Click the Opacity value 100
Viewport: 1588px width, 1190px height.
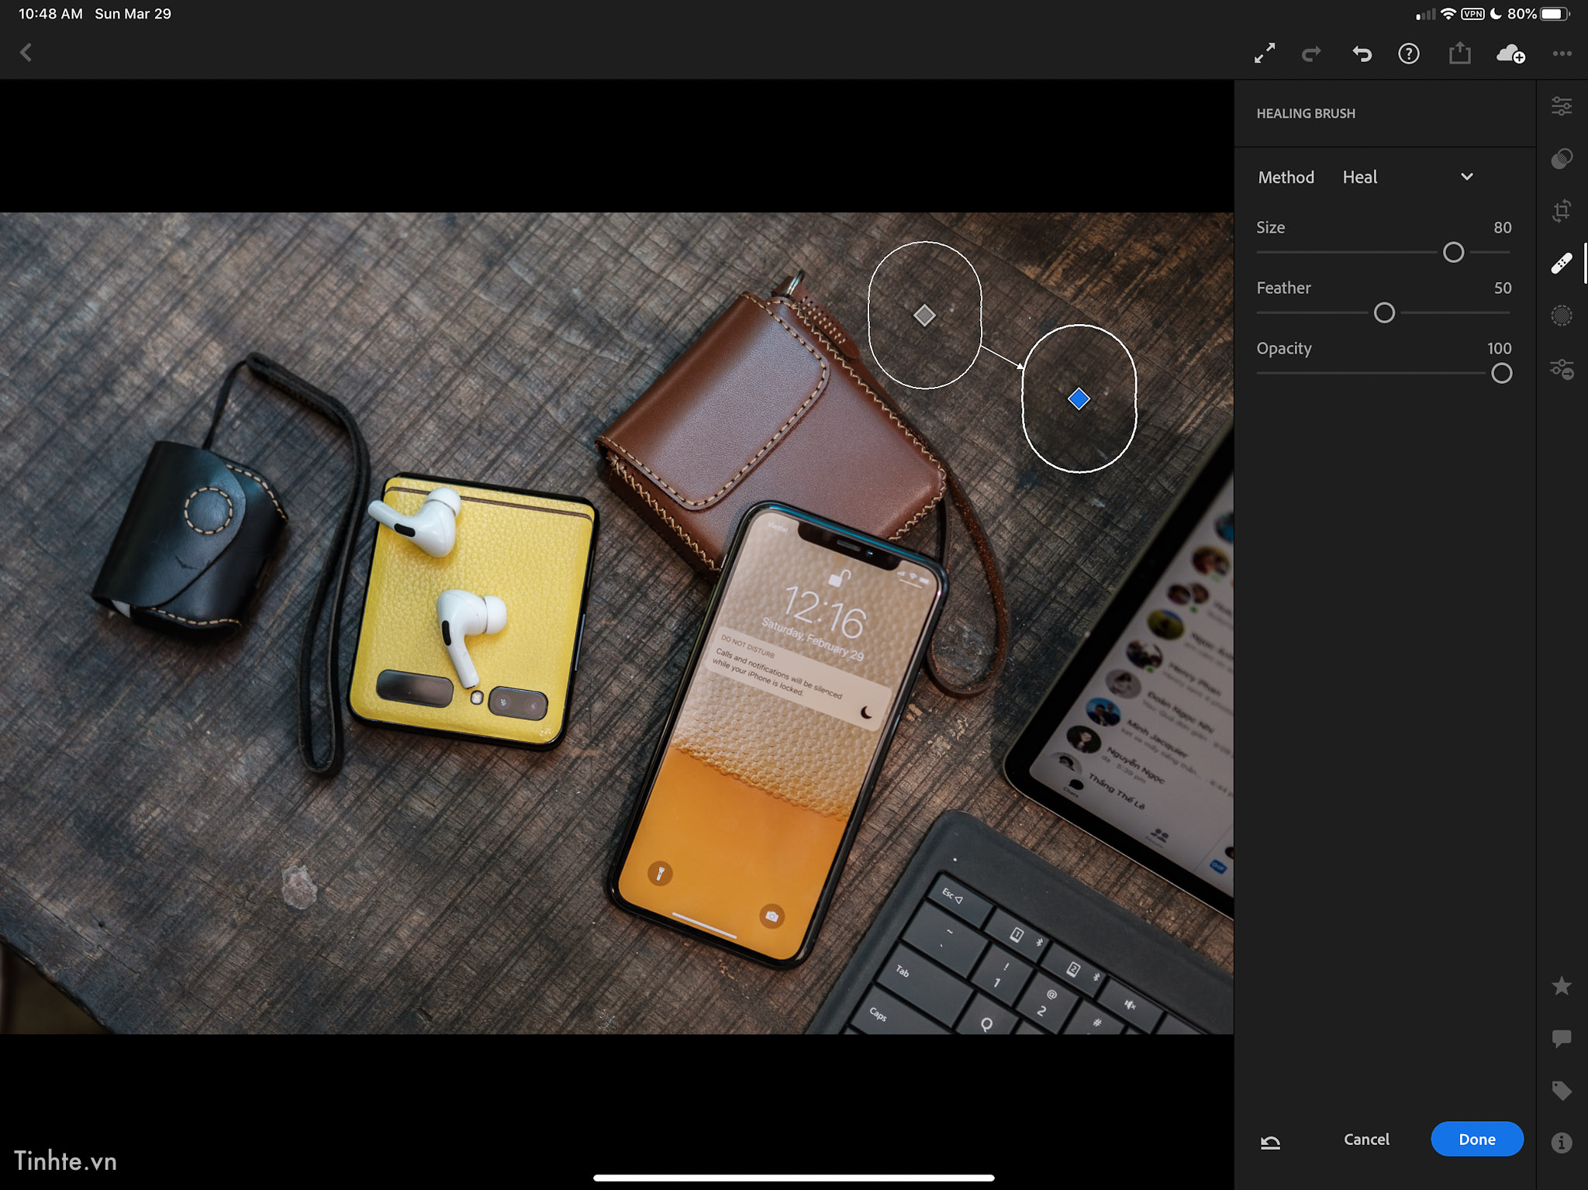[x=1499, y=348]
